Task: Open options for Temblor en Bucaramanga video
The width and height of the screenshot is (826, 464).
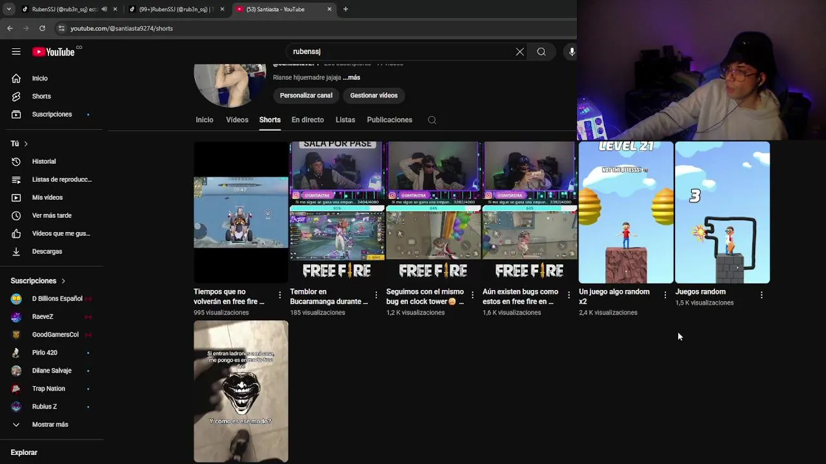Action: click(376, 295)
